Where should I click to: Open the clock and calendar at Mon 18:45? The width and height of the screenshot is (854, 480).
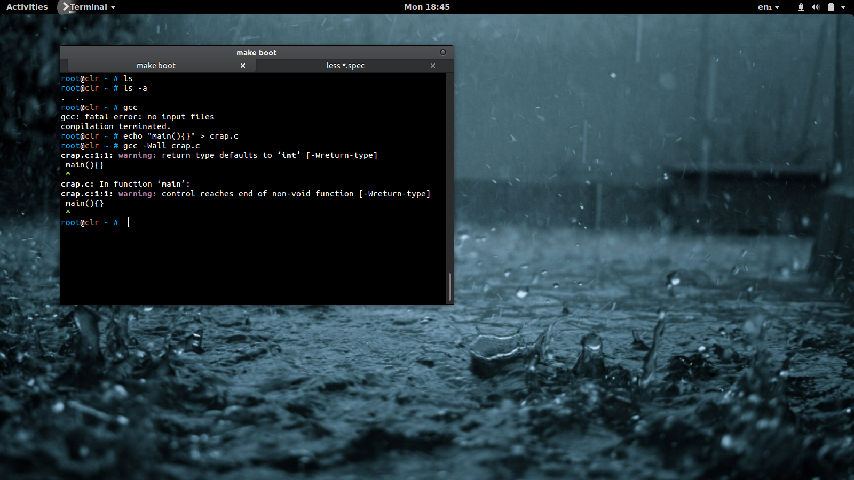pyautogui.click(x=426, y=7)
